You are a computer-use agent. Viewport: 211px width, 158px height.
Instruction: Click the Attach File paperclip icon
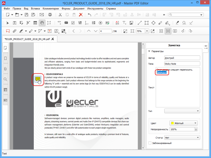pyautogui.click(x=15, y=31)
